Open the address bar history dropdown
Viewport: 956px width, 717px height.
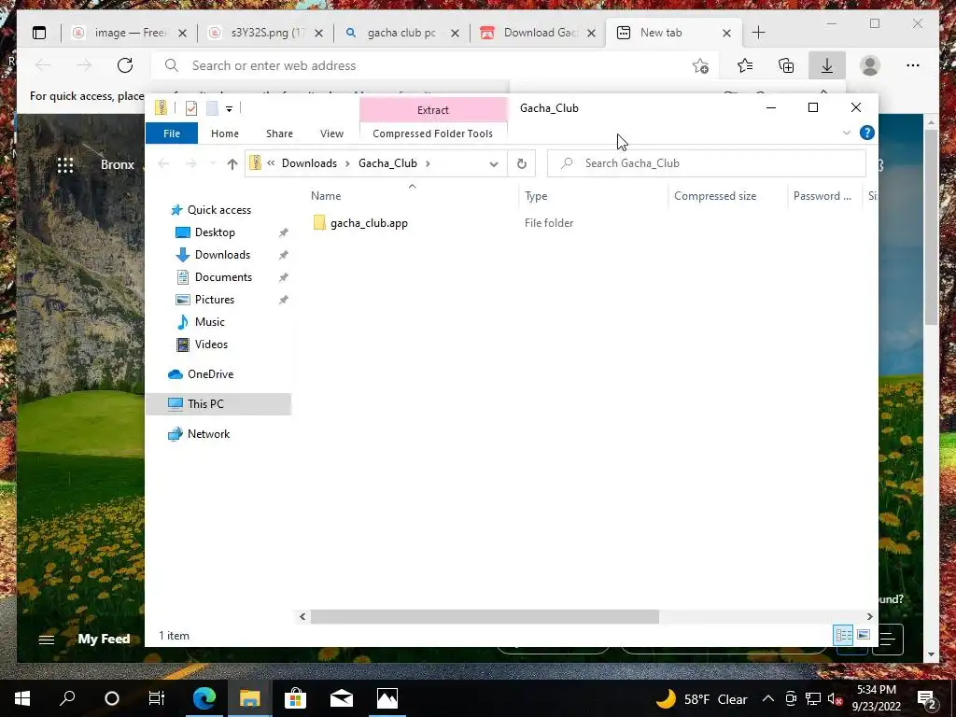point(494,164)
